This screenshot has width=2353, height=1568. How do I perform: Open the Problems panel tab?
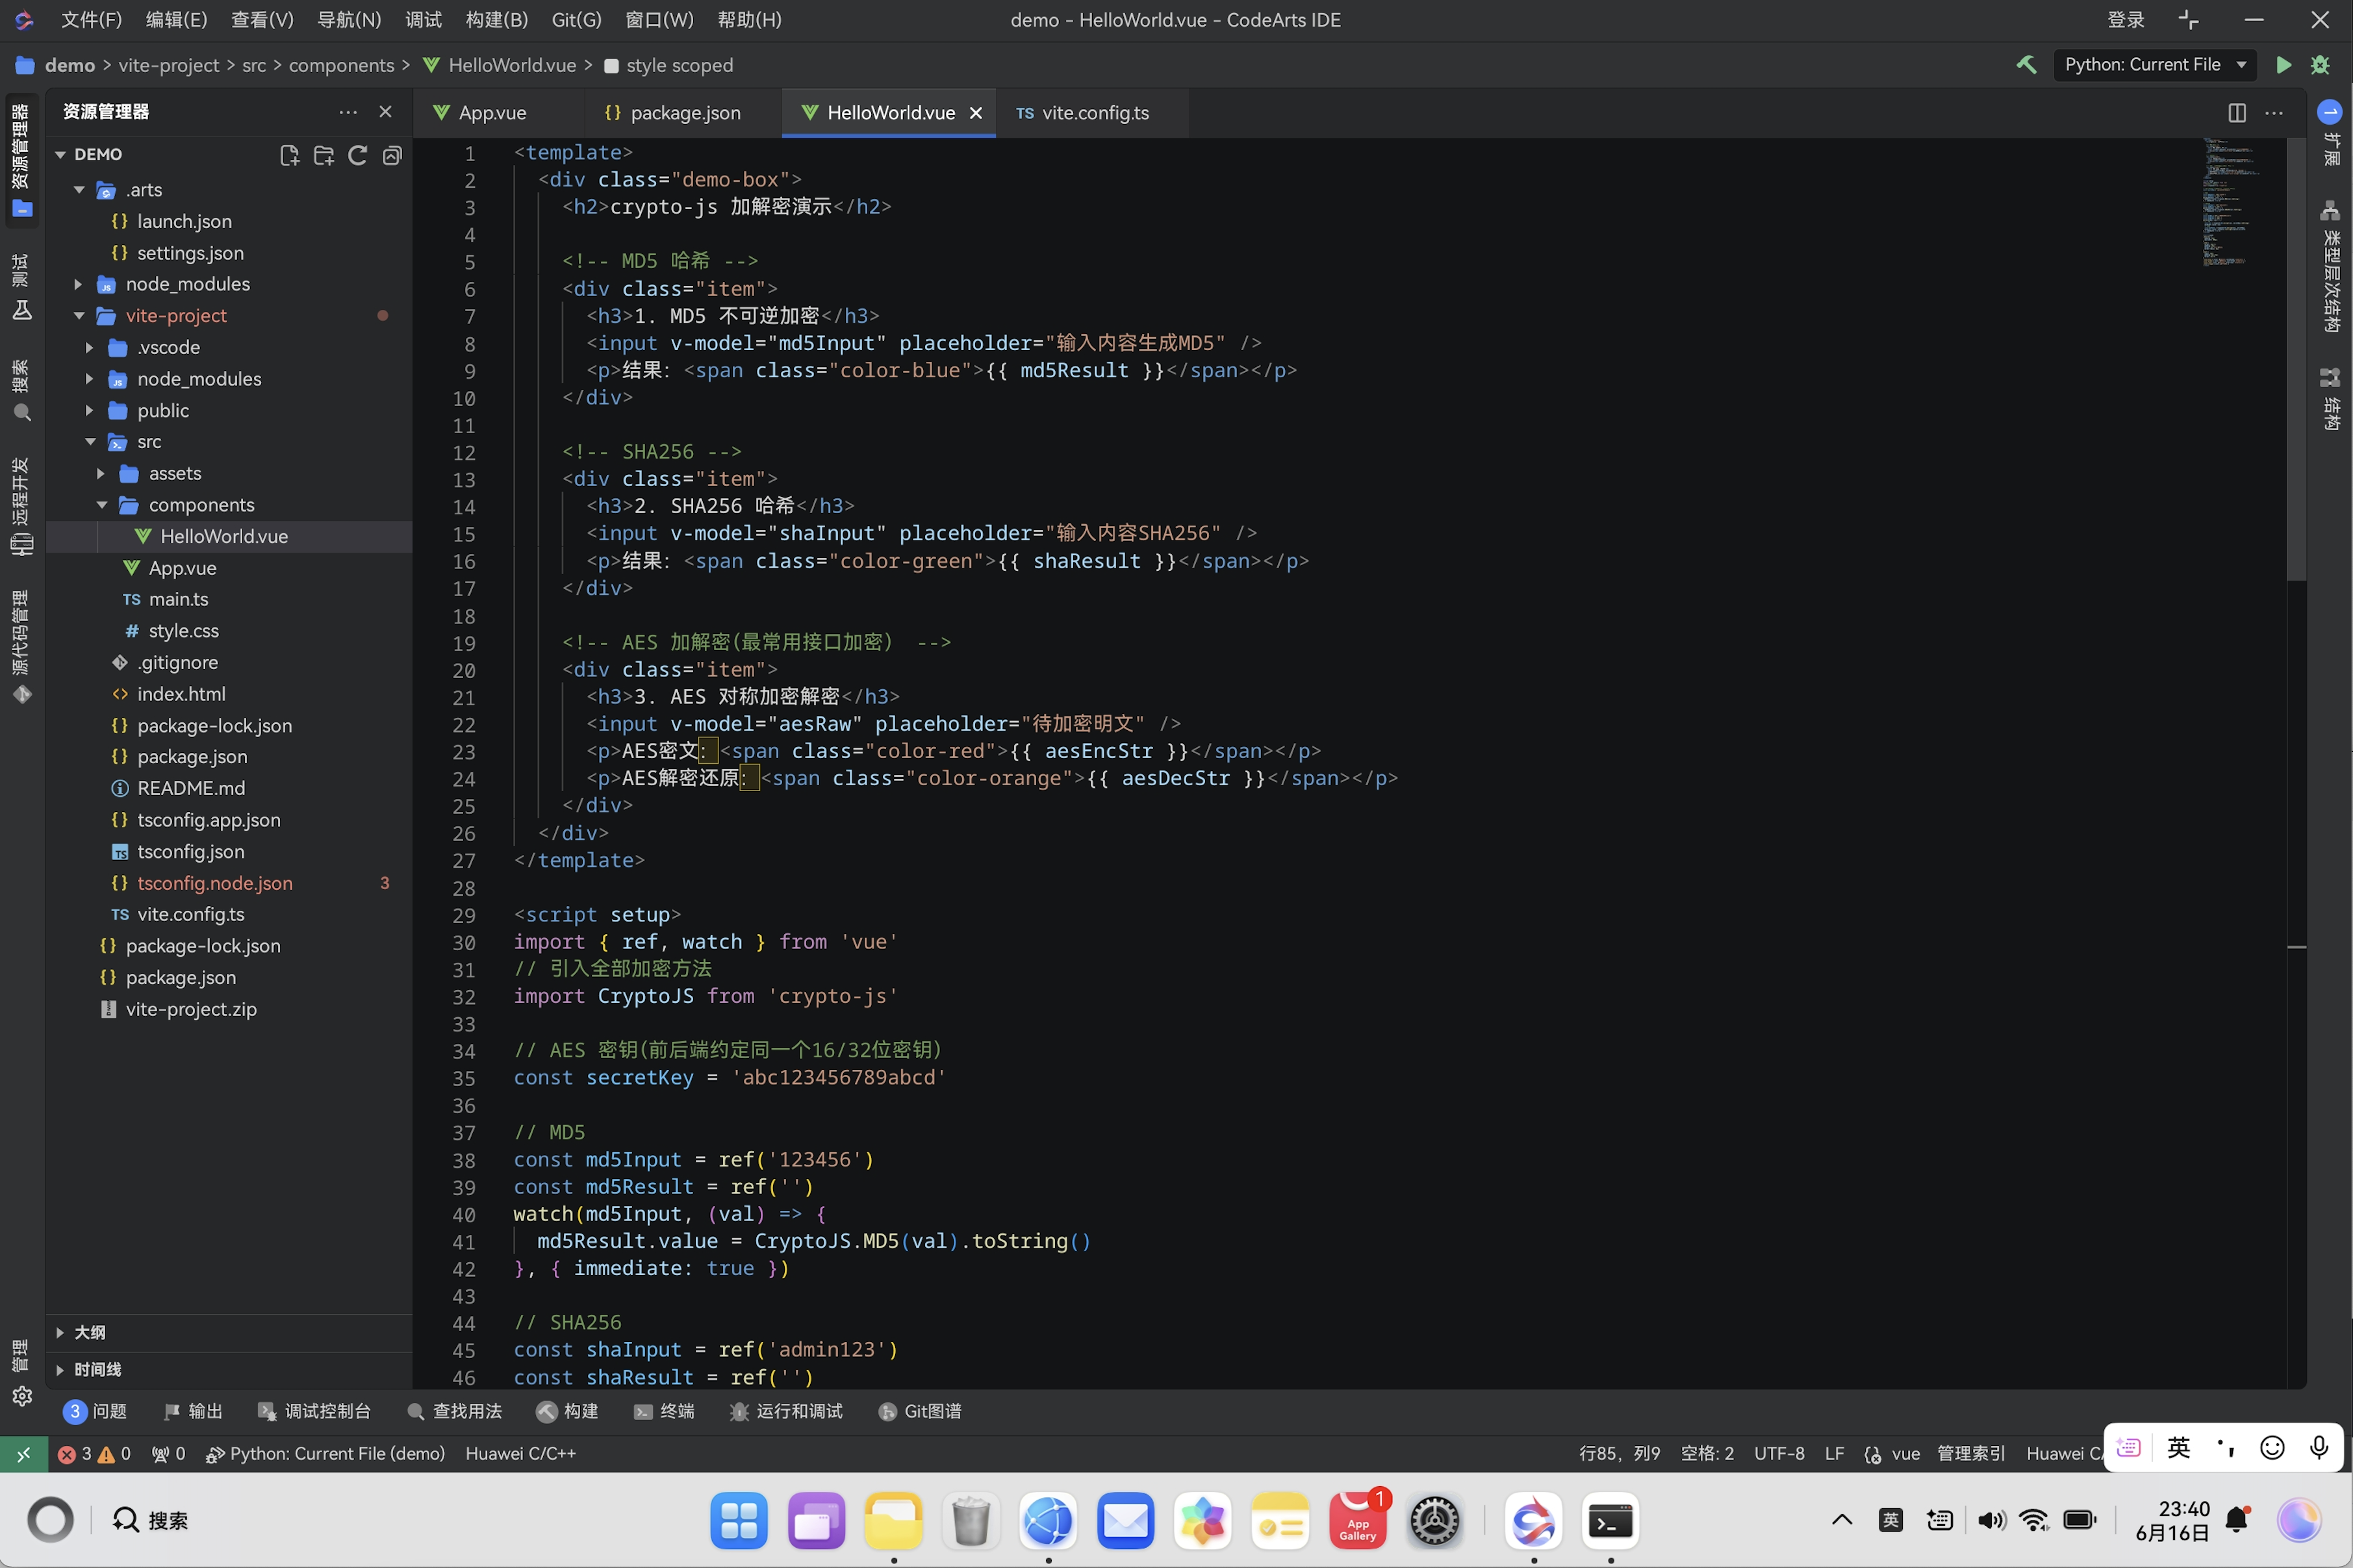click(95, 1411)
